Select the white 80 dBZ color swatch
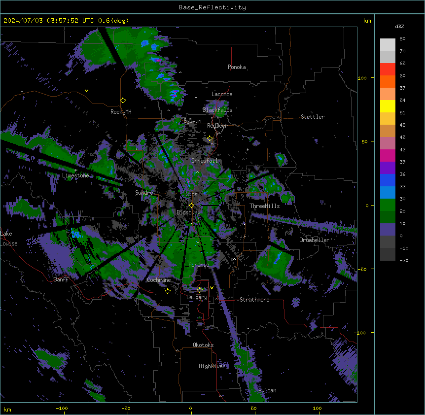Viewport: 425px width, 415px height. tap(388, 44)
